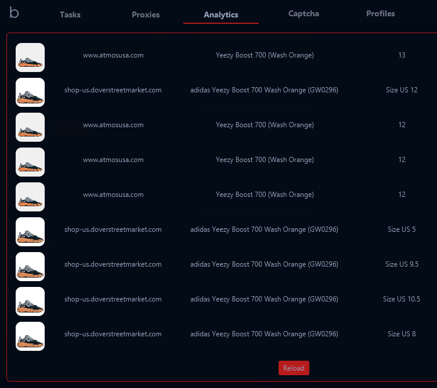Click the red Reload button

[x=294, y=368]
